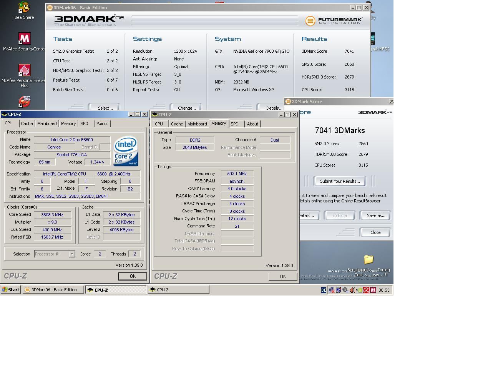Viewport: 498px width, 374px height.
Task: Click the memory Frequency value 503.1 MHz
Action: point(237,174)
